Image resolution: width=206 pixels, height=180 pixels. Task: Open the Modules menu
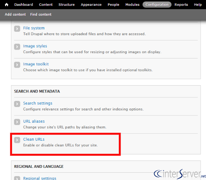pos(132,5)
